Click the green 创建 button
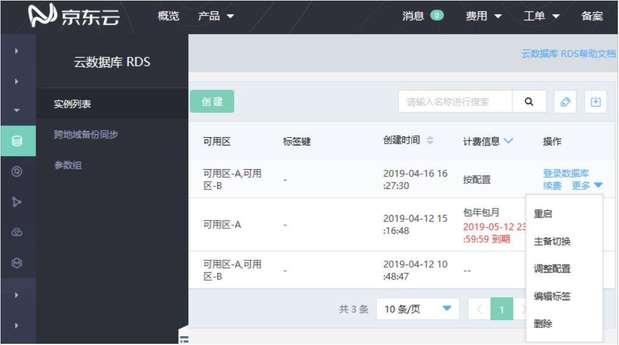Image resolution: width=619 pixels, height=345 pixels. (212, 101)
